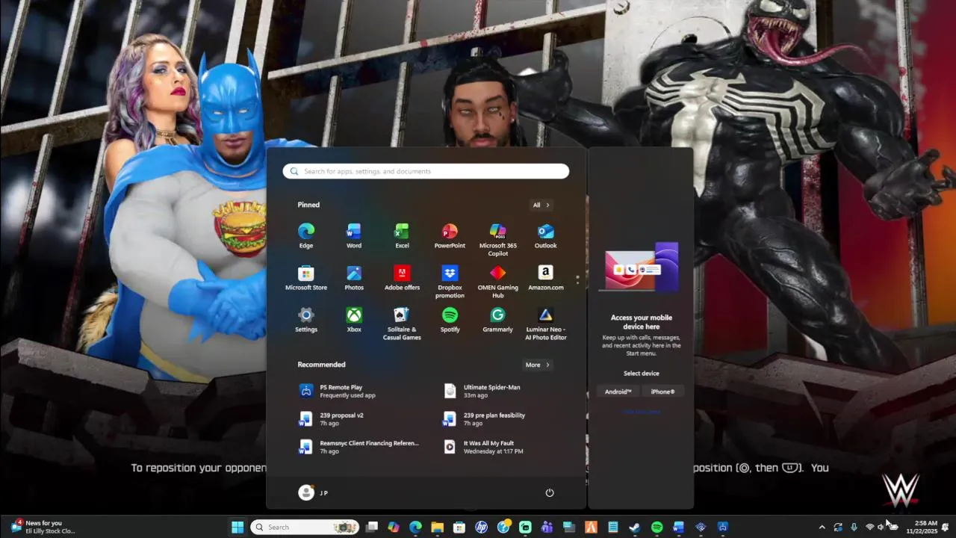Open Microsoft Teams on the taskbar
Screen dimensions: 956x538
(547, 528)
